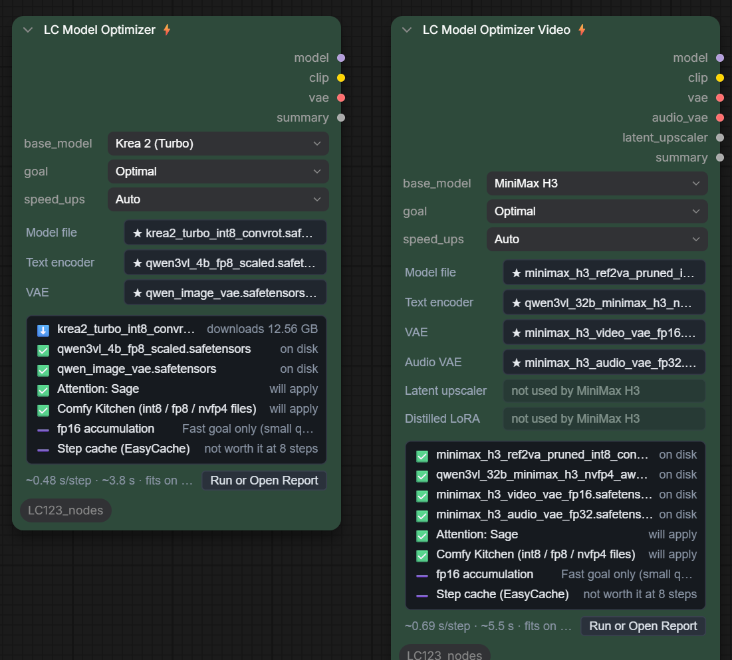Open goal dropdown in LC Model Optimizer Video
732x660 pixels.
point(597,211)
